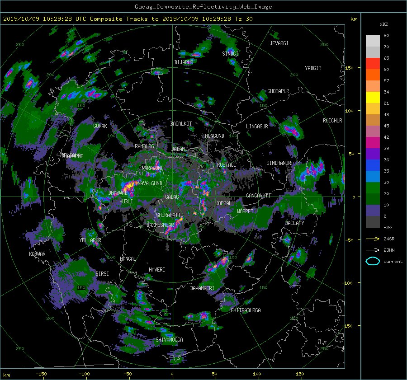Click the HAVERI city label

pyautogui.click(x=157, y=270)
